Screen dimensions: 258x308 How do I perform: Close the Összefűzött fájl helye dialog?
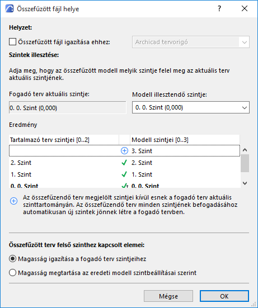(x=245, y=8)
